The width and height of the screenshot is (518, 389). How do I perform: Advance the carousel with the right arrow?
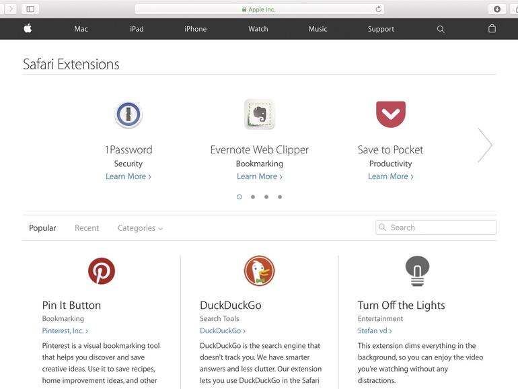click(x=485, y=145)
